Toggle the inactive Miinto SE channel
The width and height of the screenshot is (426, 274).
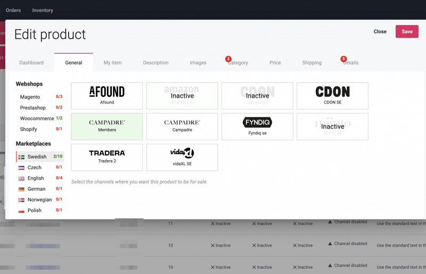tap(332, 127)
